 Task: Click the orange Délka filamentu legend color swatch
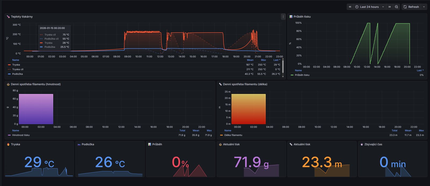221,135
